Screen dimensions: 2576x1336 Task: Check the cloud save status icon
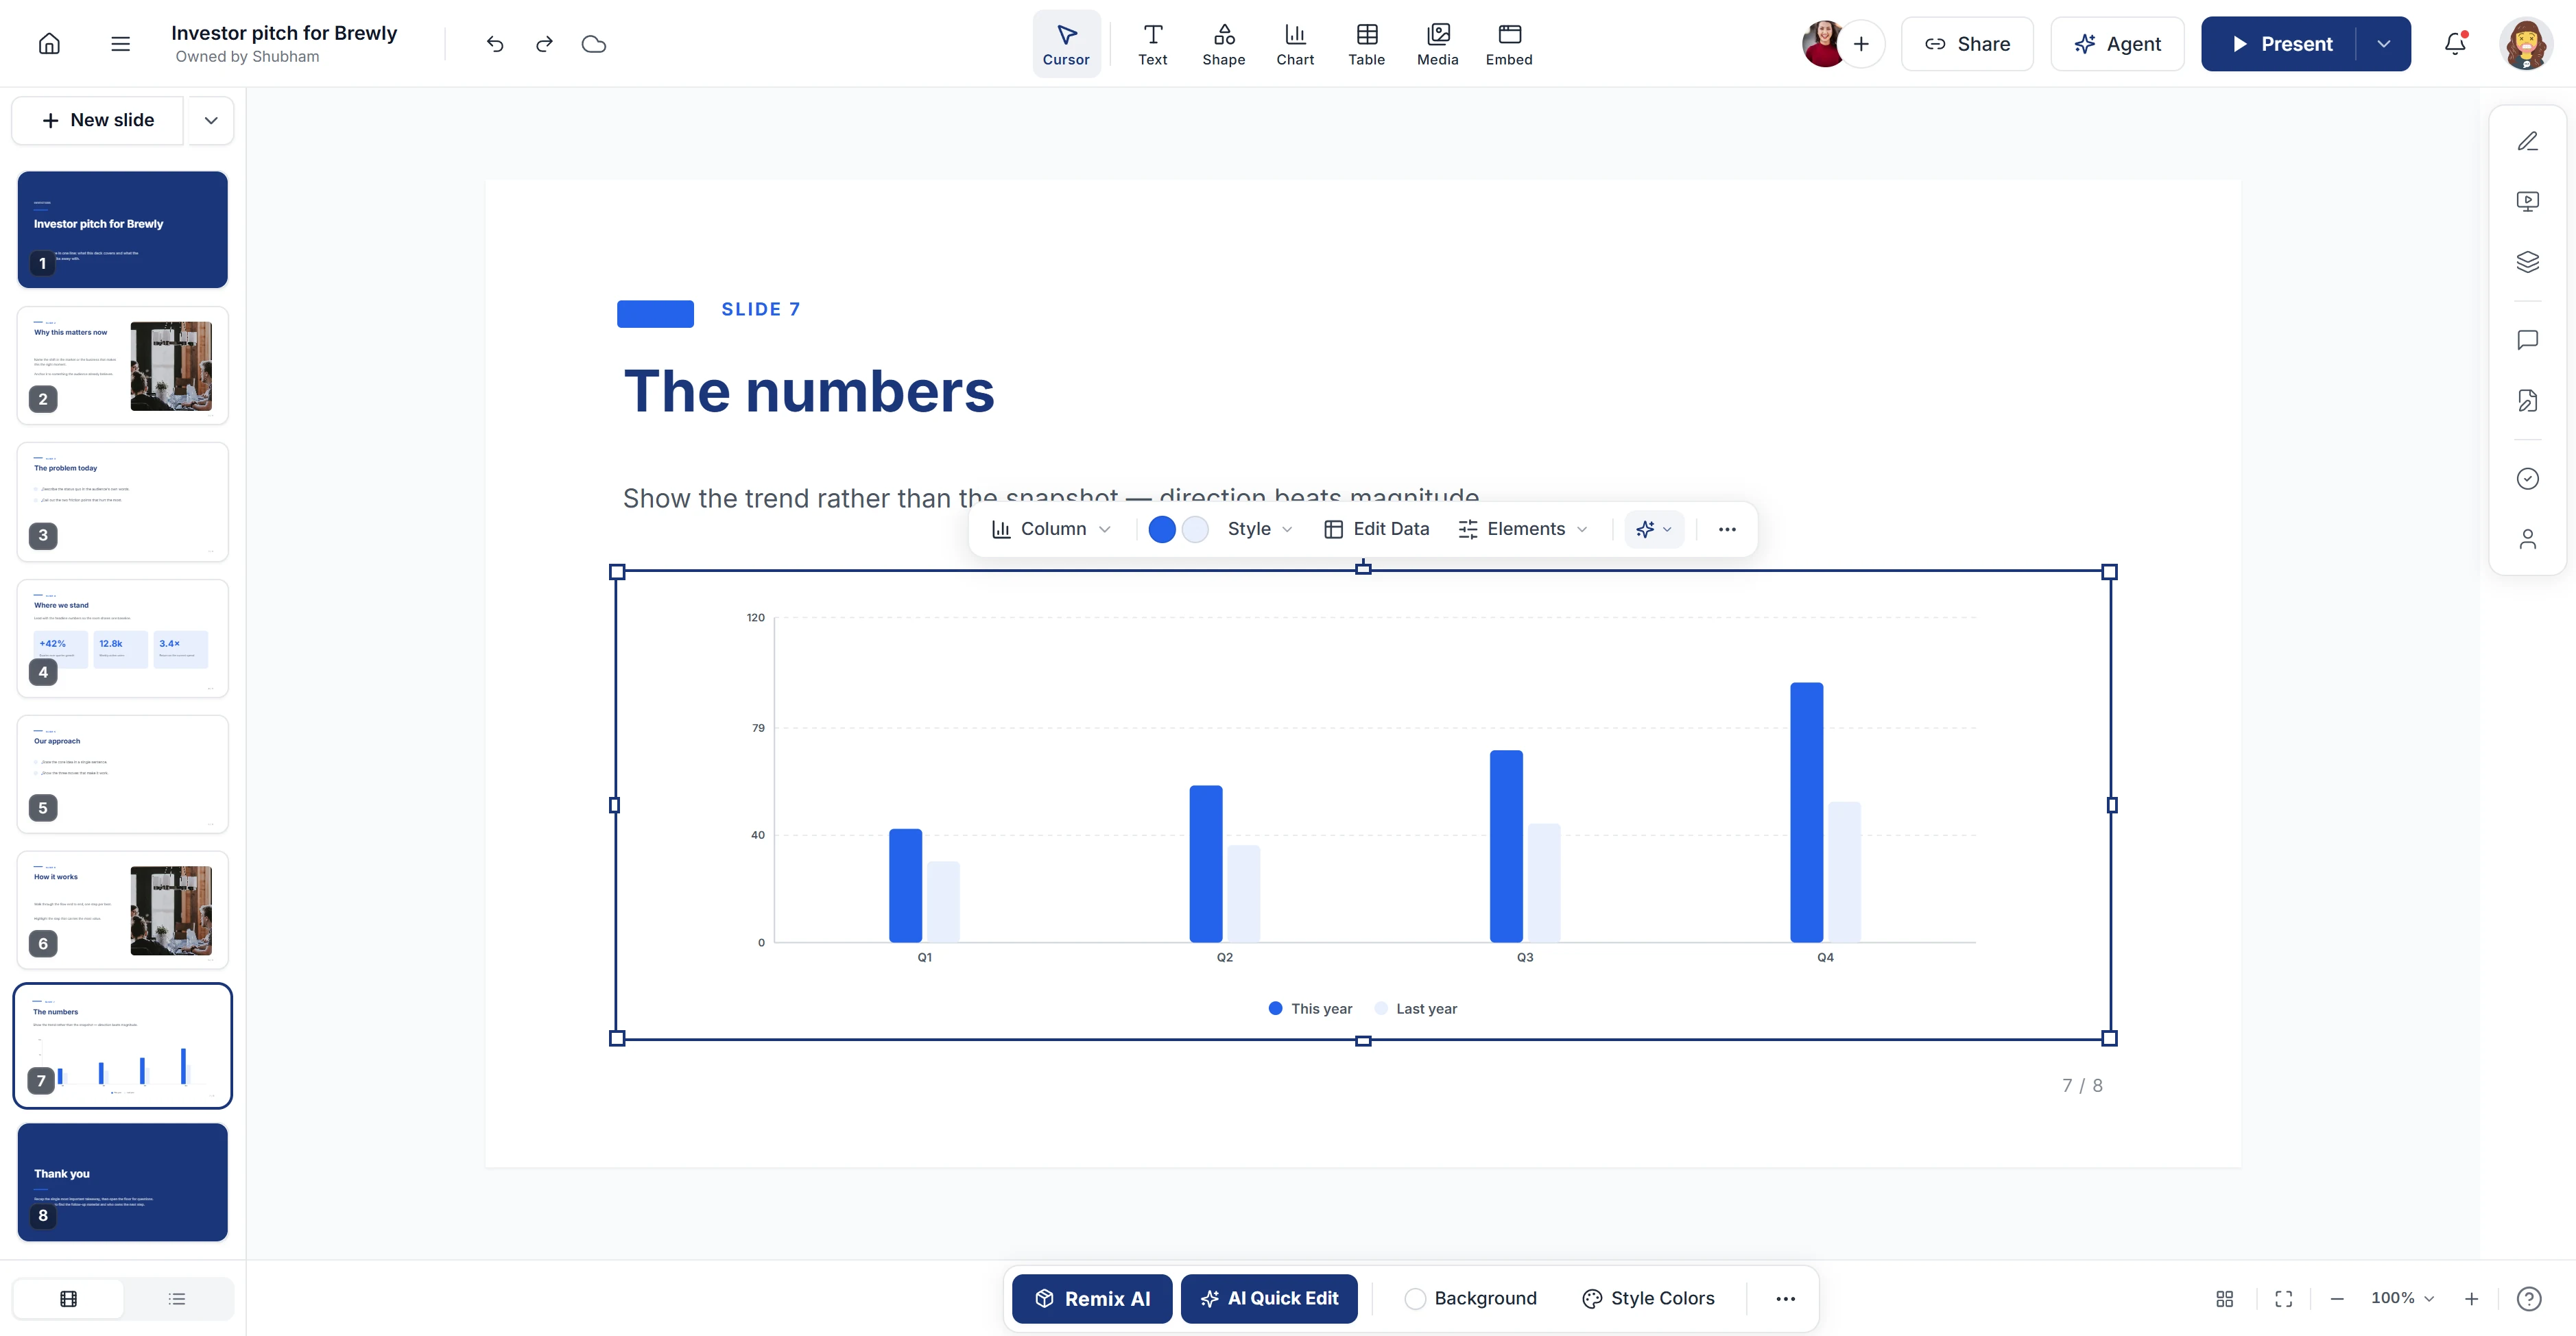[594, 44]
